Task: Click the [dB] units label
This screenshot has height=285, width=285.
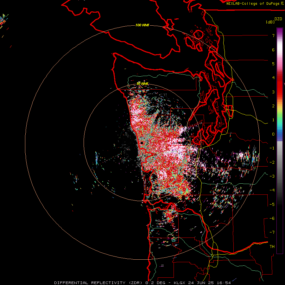Action: 270,22
